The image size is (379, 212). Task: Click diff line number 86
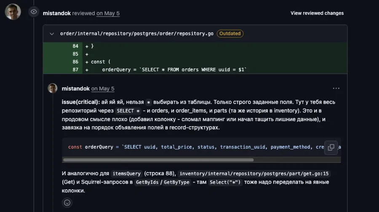75,62
